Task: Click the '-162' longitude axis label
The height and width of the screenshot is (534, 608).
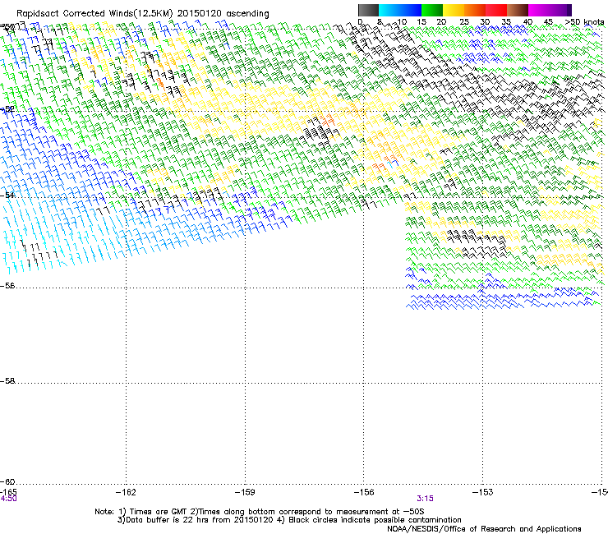Action: click(126, 492)
